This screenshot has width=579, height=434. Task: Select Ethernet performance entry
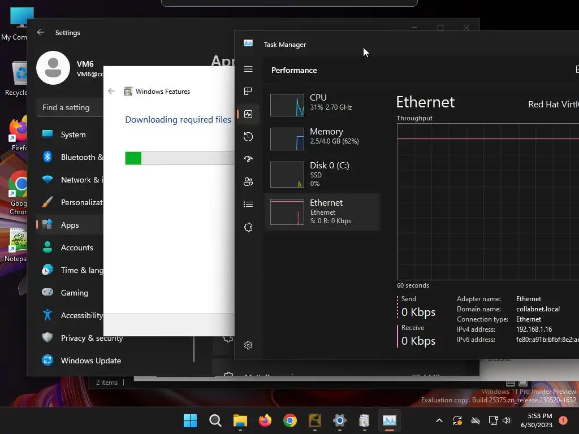click(x=322, y=212)
